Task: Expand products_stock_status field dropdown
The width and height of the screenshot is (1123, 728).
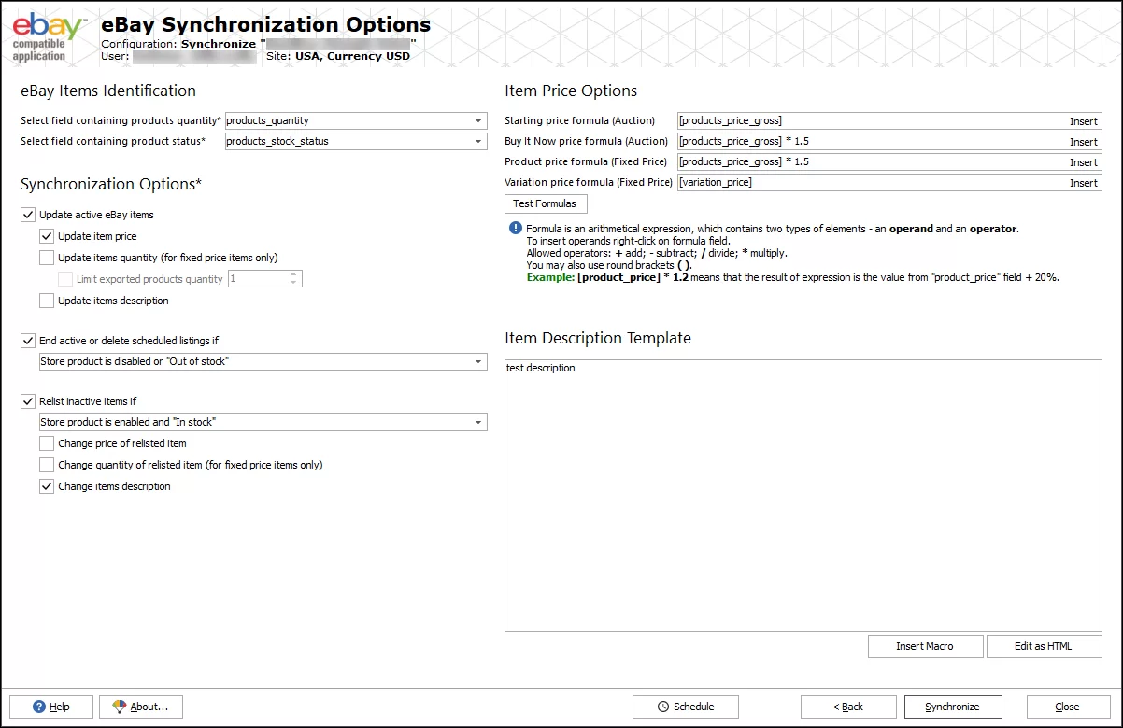Action: (x=478, y=142)
